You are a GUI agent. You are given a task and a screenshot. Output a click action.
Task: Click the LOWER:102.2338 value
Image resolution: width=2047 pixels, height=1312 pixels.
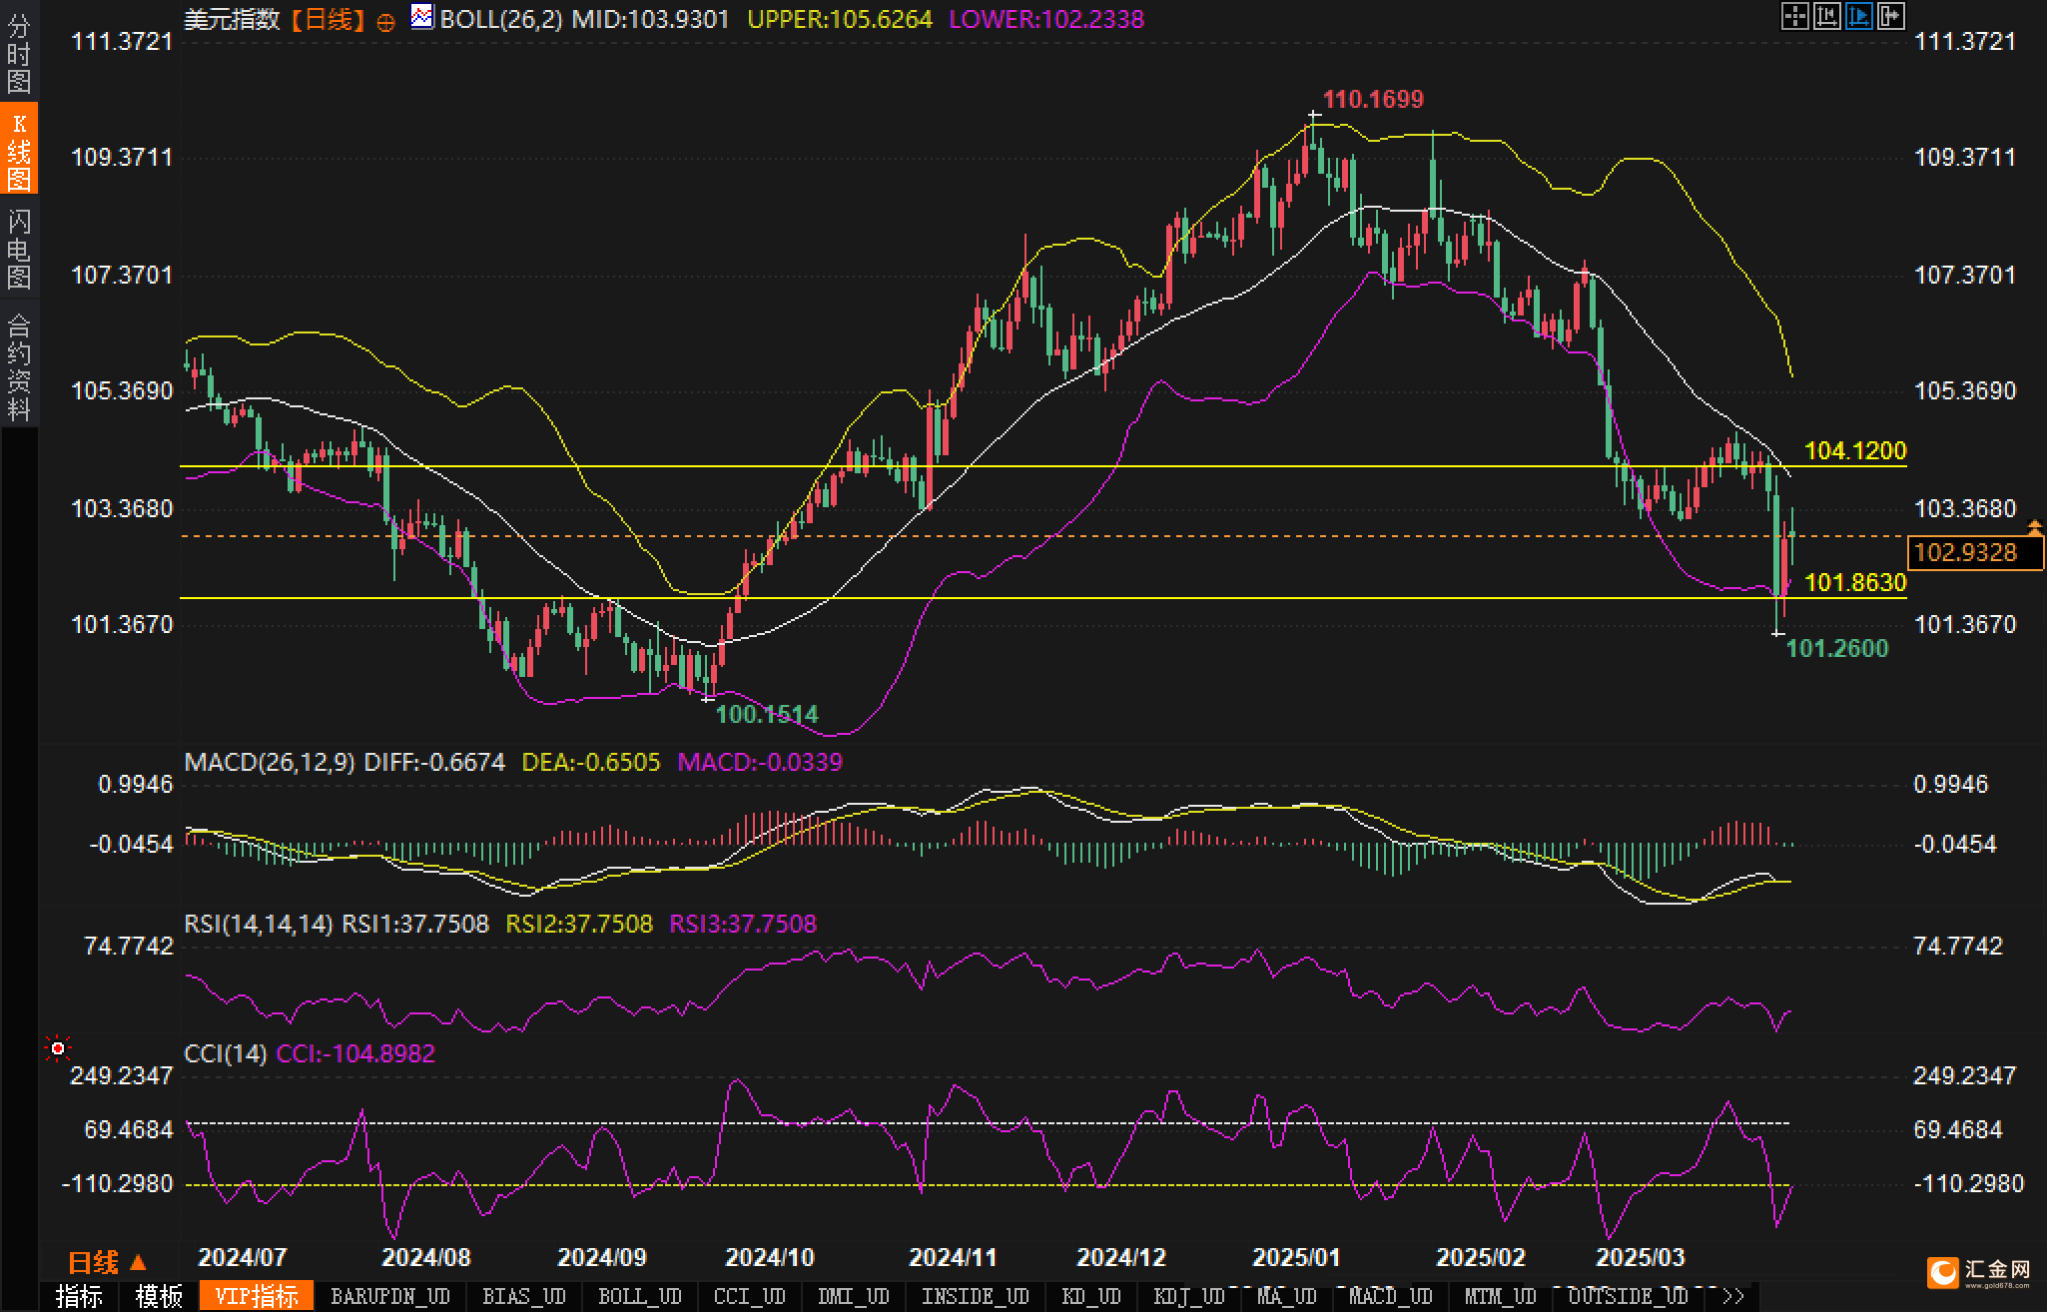coord(1046,19)
